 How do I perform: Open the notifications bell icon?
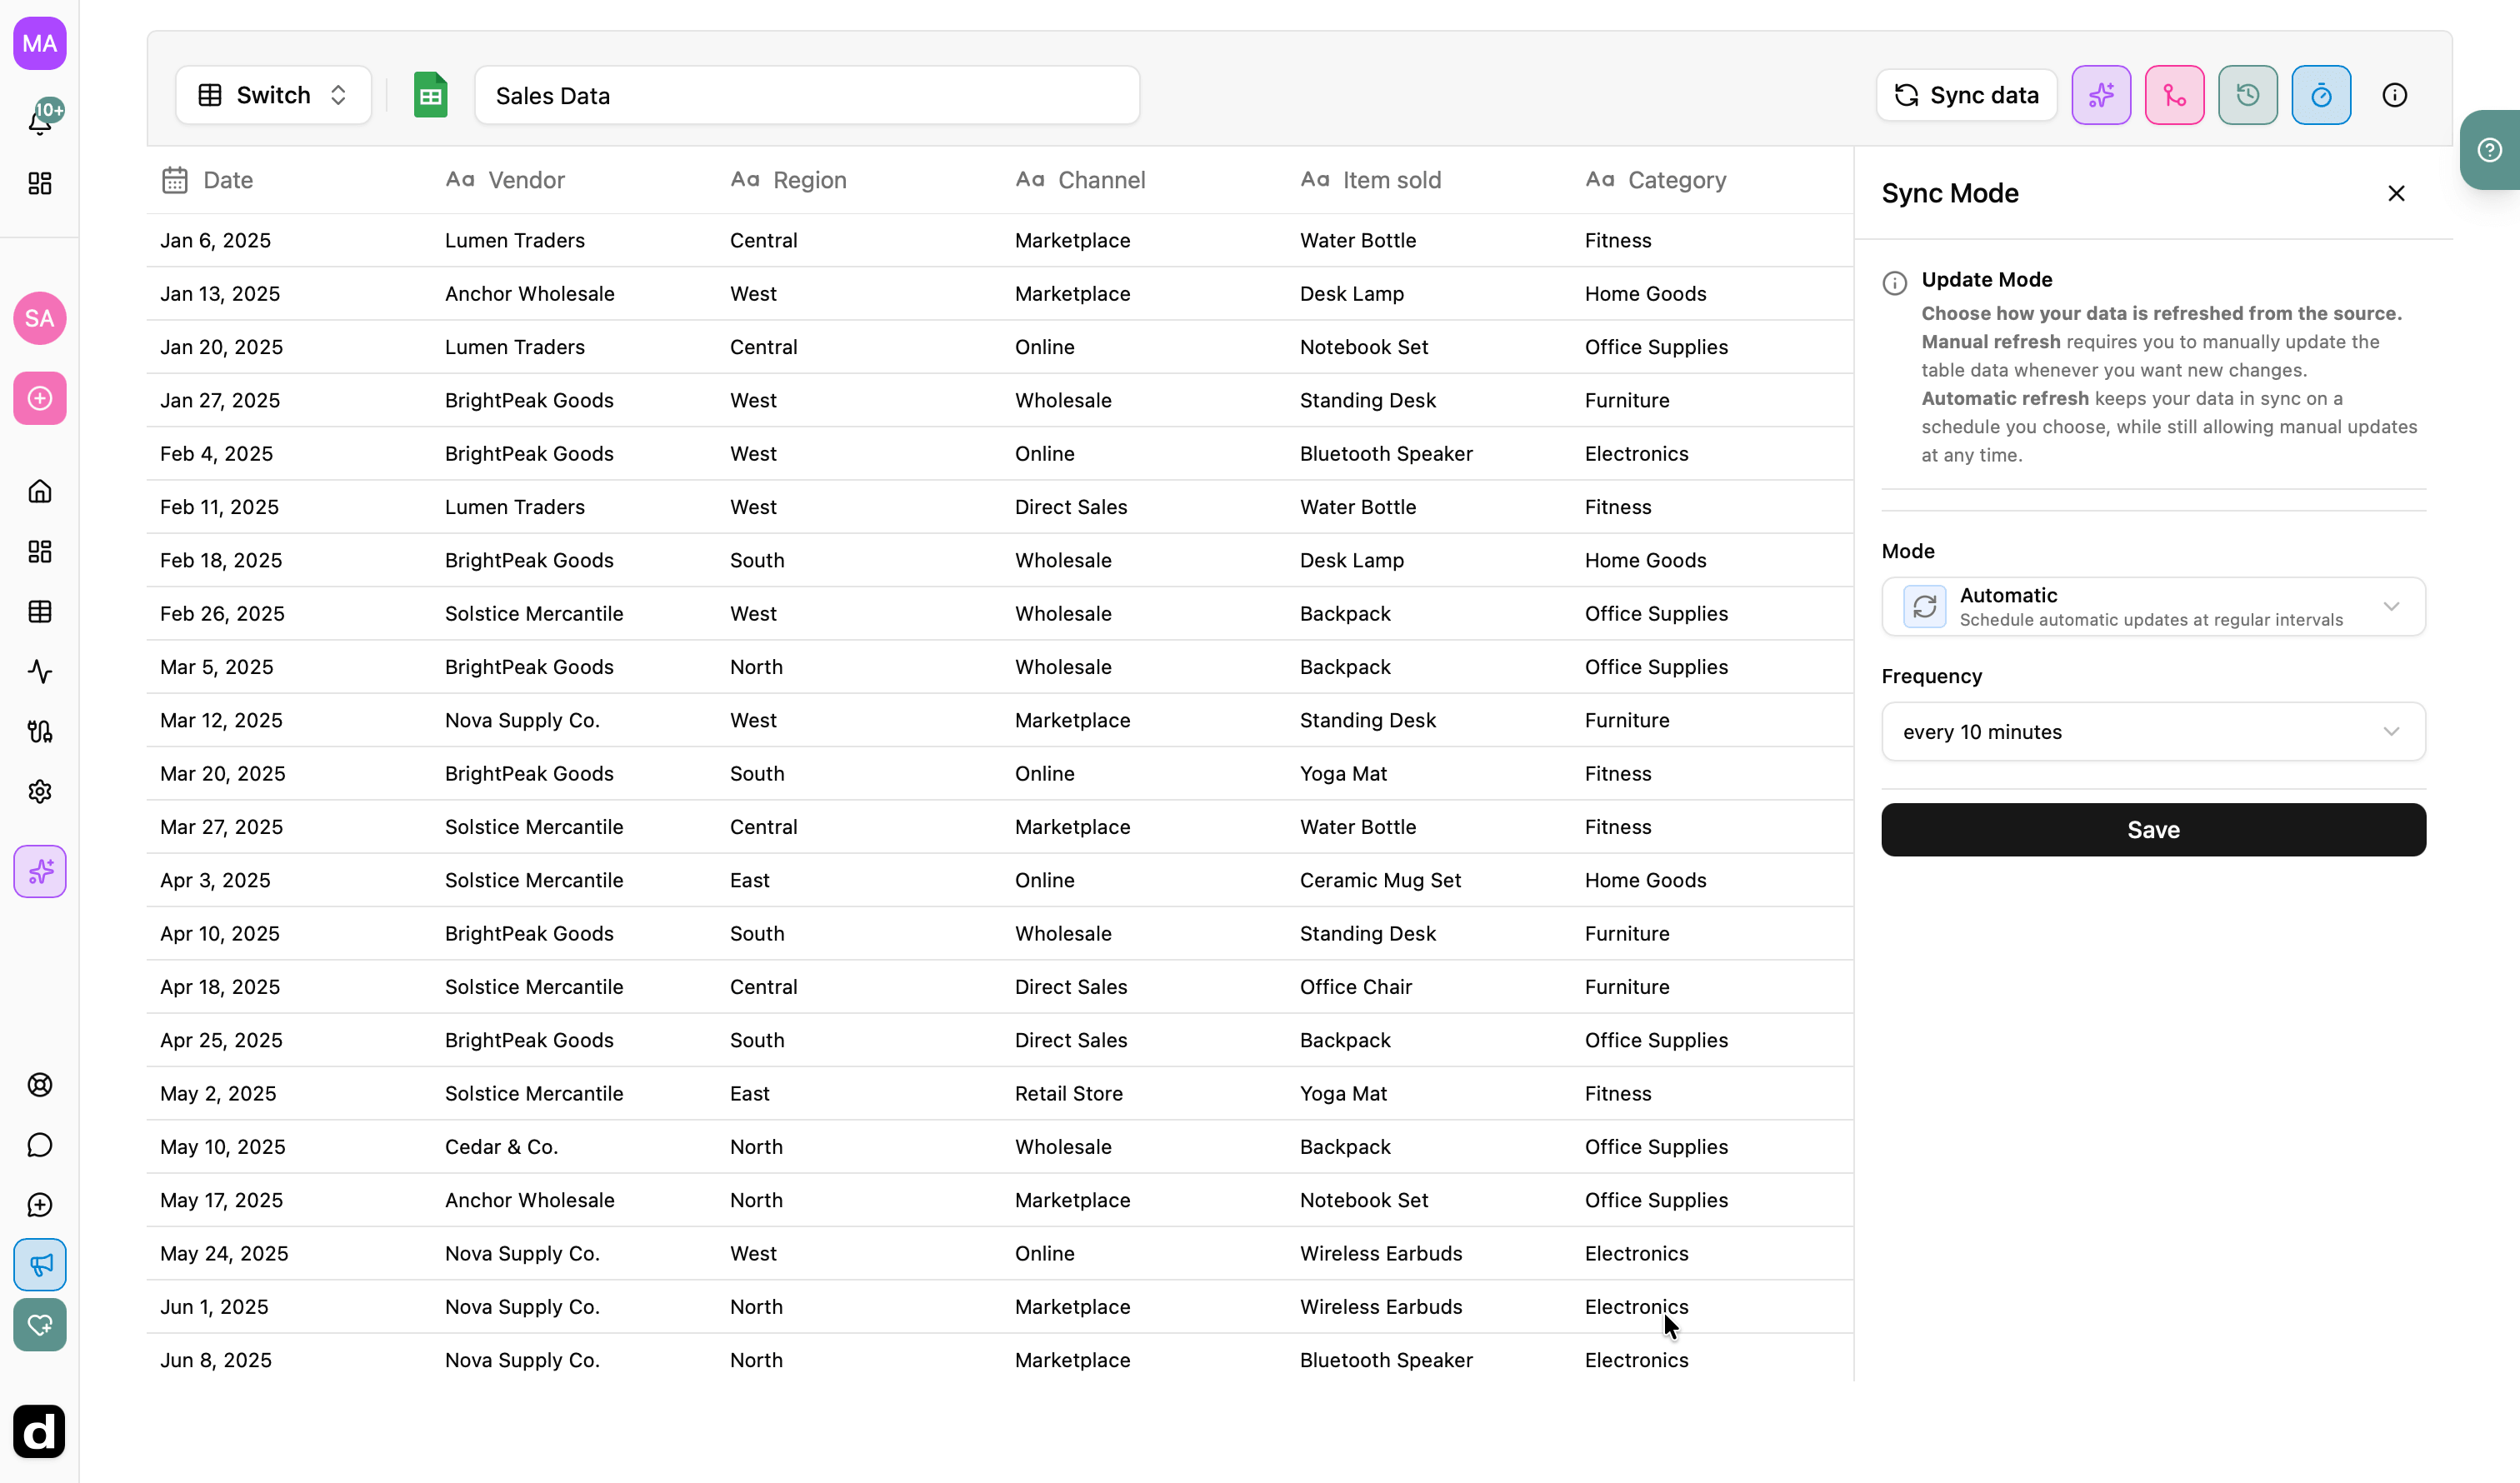pyautogui.click(x=40, y=120)
